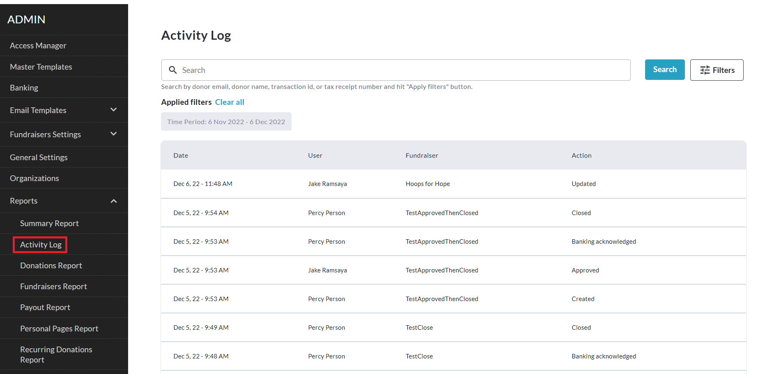774x374 pixels.
Task: Expand the Email Templates submenu
Action: pyautogui.click(x=114, y=110)
